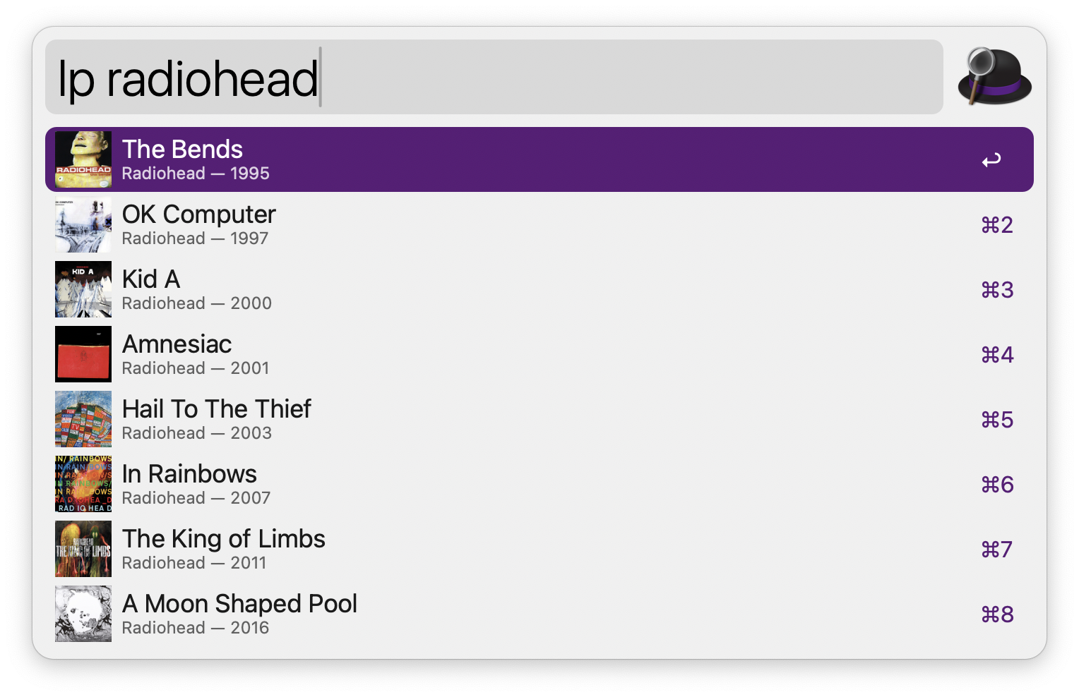1079x697 pixels.
Task: Click the Alfred bowler hat icon
Action: point(994,76)
